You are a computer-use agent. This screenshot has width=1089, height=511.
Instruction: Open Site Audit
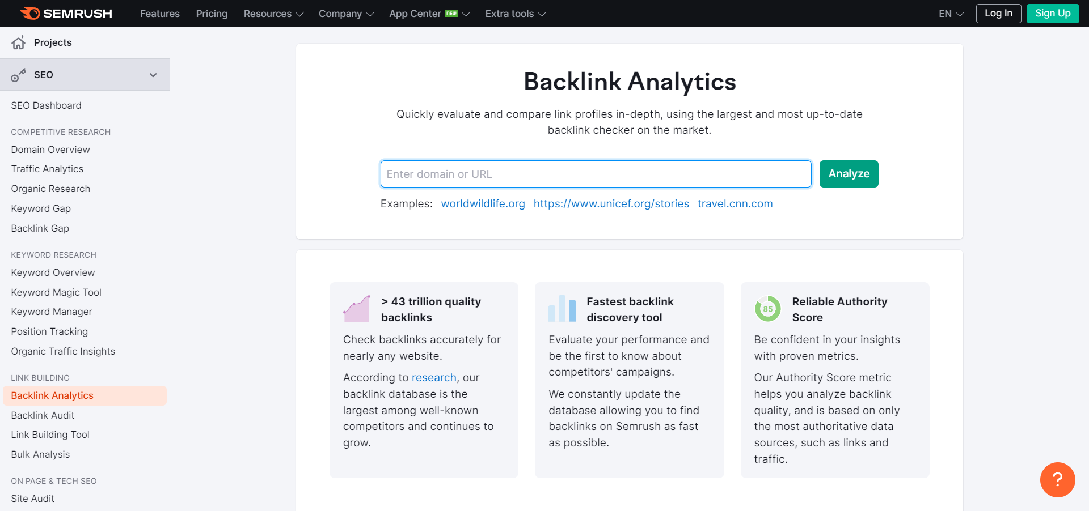(32, 499)
